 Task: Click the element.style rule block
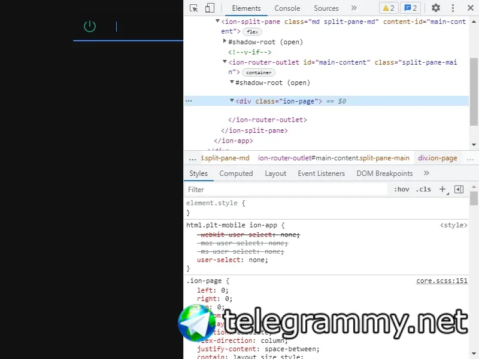[x=326, y=208]
